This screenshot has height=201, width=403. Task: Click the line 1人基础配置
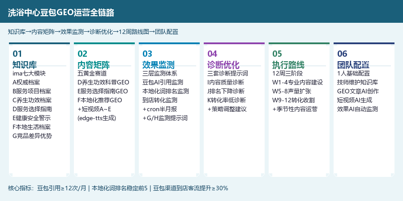coord(354,74)
